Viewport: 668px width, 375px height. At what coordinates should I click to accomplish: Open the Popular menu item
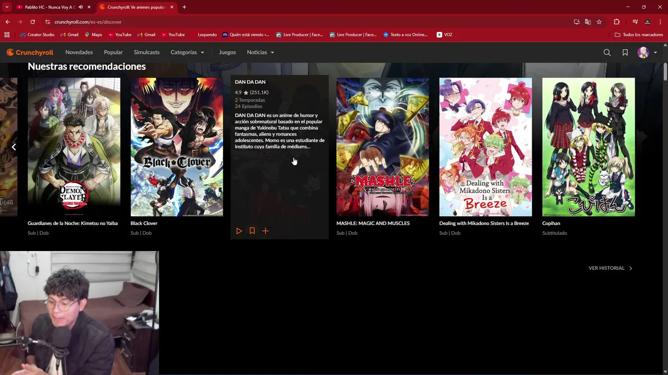point(113,52)
